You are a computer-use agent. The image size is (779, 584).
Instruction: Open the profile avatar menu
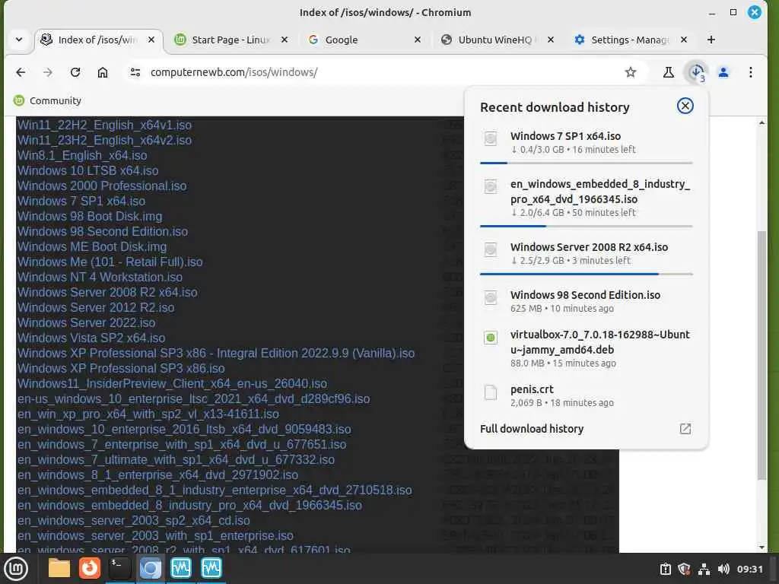tap(723, 72)
